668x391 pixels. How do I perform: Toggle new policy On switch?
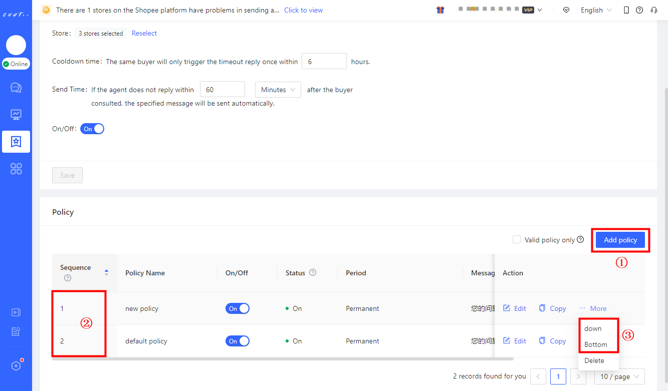238,308
